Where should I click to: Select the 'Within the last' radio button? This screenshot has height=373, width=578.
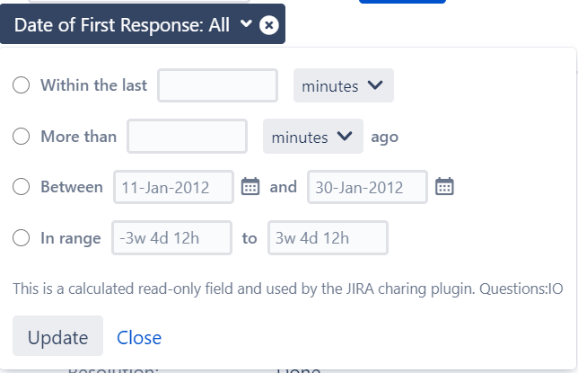pos(21,85)
